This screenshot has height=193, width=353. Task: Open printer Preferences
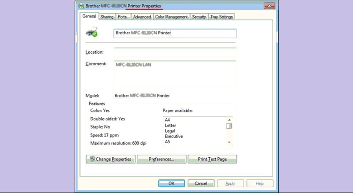[x=161, y=159]
